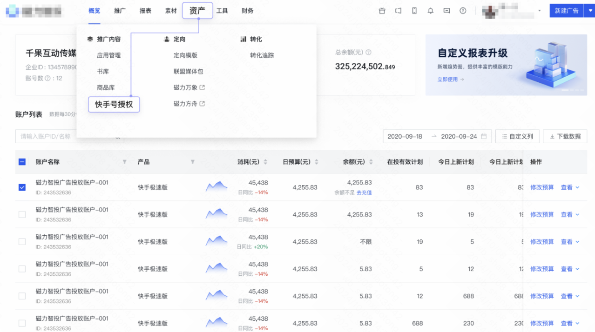Image resolution: width=595 pixels, height=332 pixels.
Task: Click 修改预算 in the first row
Action: point(542,187)
